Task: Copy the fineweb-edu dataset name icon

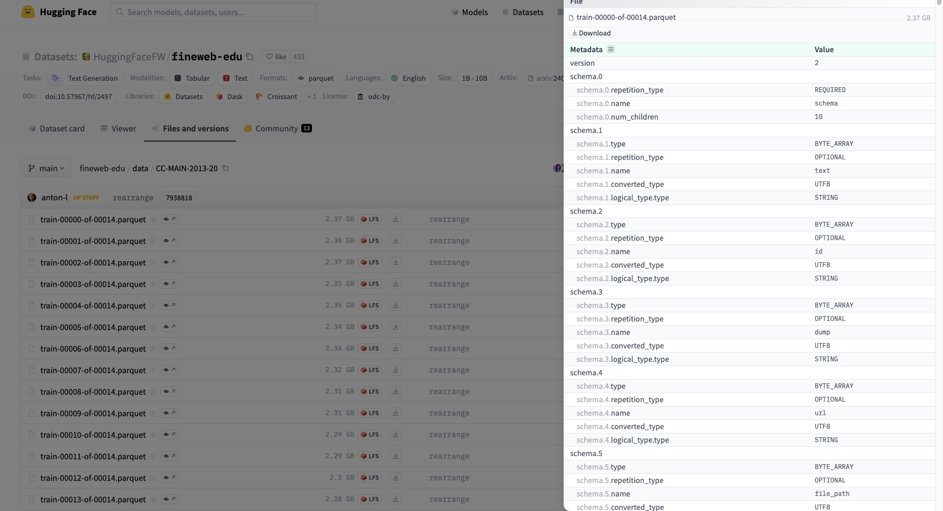Action: pos(249,57)
